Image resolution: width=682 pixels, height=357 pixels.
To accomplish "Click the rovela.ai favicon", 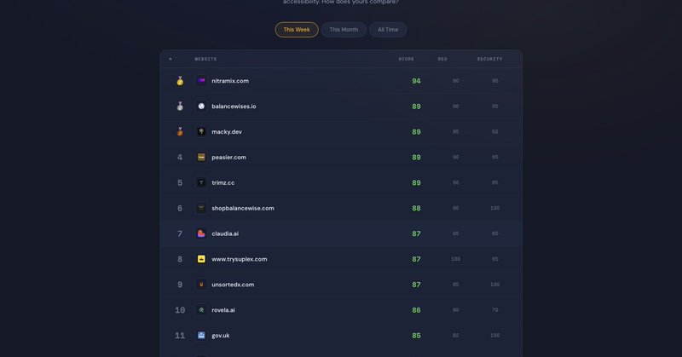I will click(201, 310).
